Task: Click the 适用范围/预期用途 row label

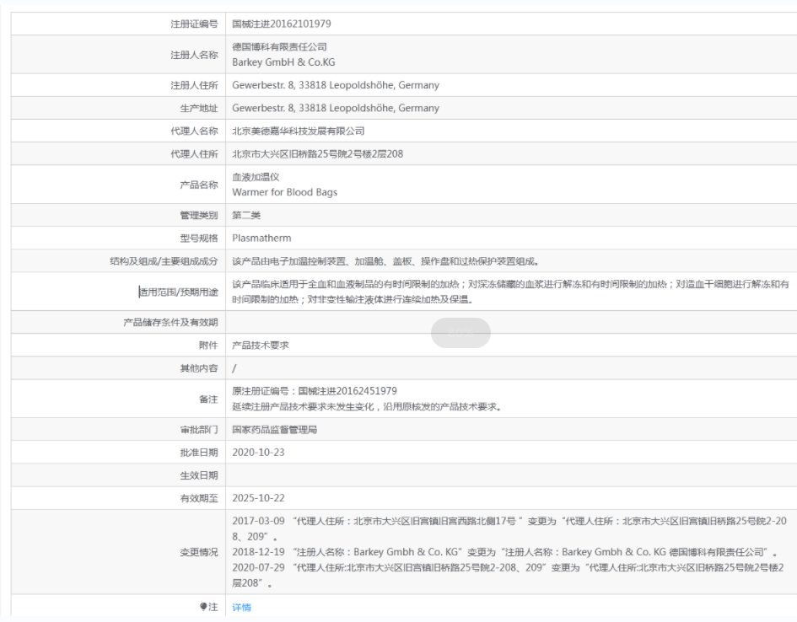Action: point(178,292)
